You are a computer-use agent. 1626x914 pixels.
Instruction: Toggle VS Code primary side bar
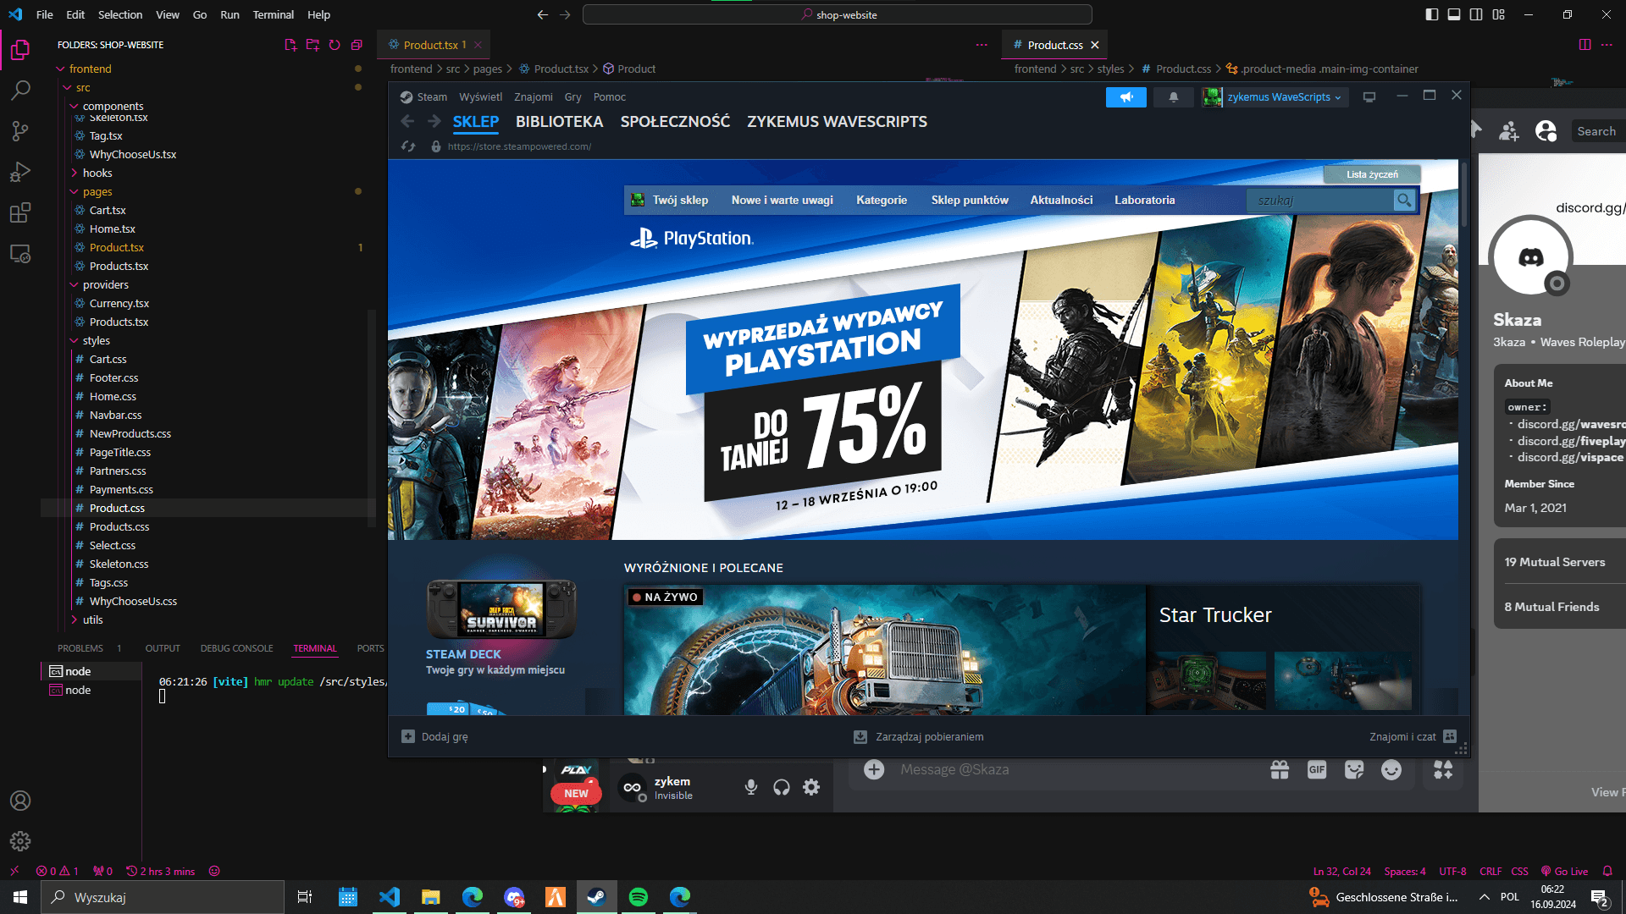click(1432, 14)
